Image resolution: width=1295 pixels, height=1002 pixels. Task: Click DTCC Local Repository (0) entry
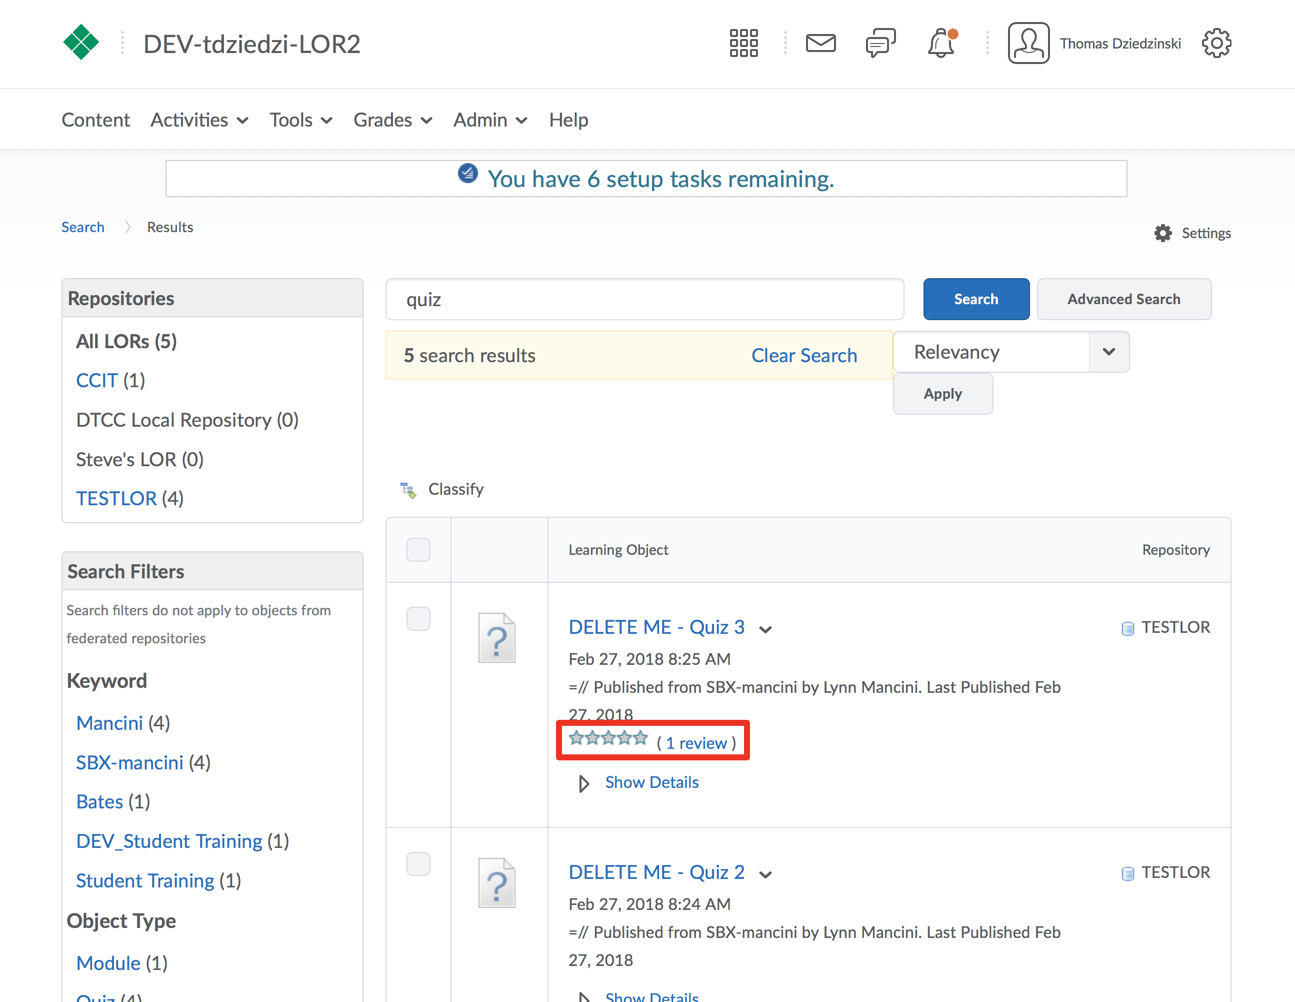[x=187, y=420]
